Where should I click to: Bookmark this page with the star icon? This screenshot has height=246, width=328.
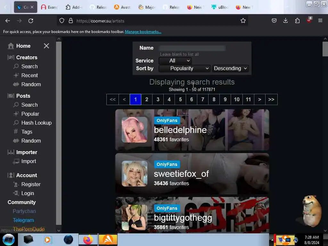243,21
